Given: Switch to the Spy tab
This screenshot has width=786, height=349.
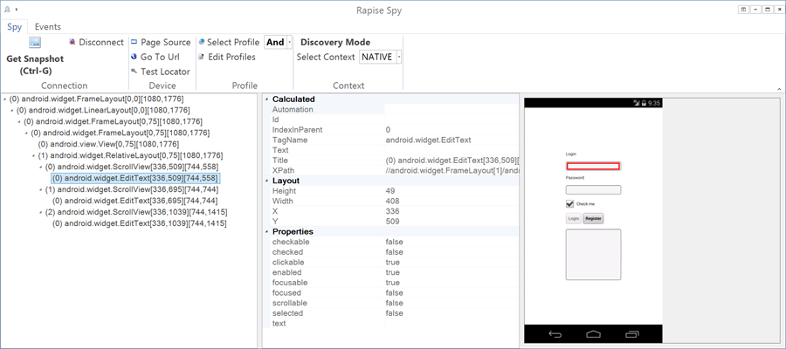Looking at the screenshot, I should (x=14, y=26).
